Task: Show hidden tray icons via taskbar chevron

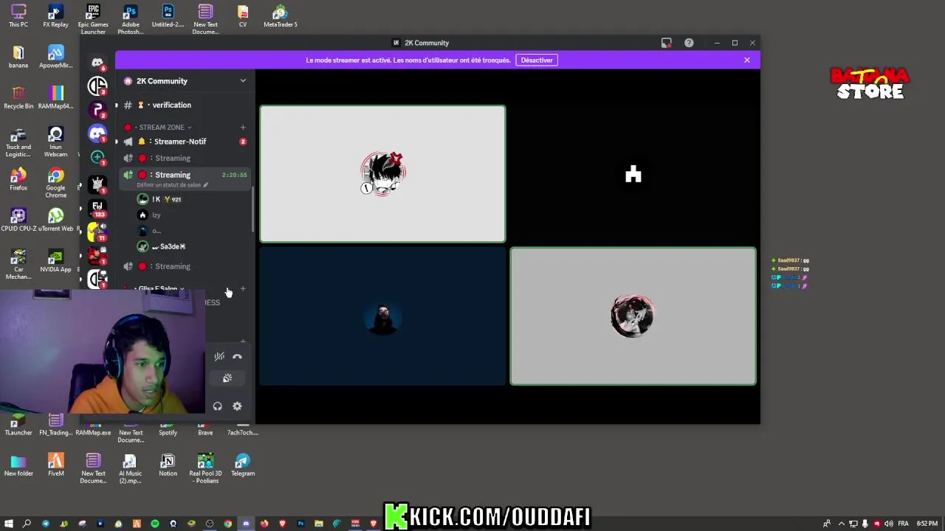Action: click(x=842, y=524)
